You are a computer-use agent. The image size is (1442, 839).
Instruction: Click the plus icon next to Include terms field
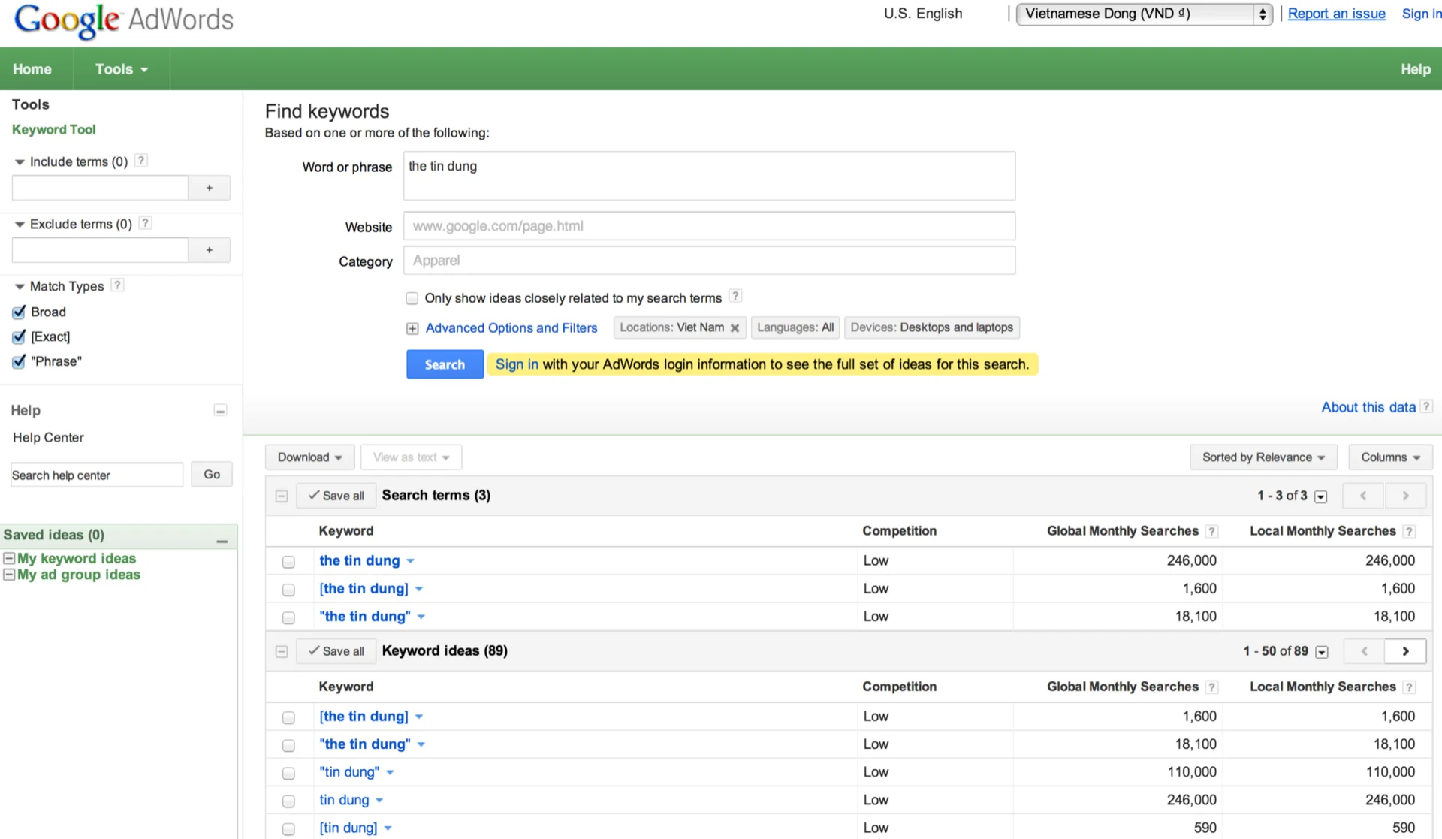[209, 188]
